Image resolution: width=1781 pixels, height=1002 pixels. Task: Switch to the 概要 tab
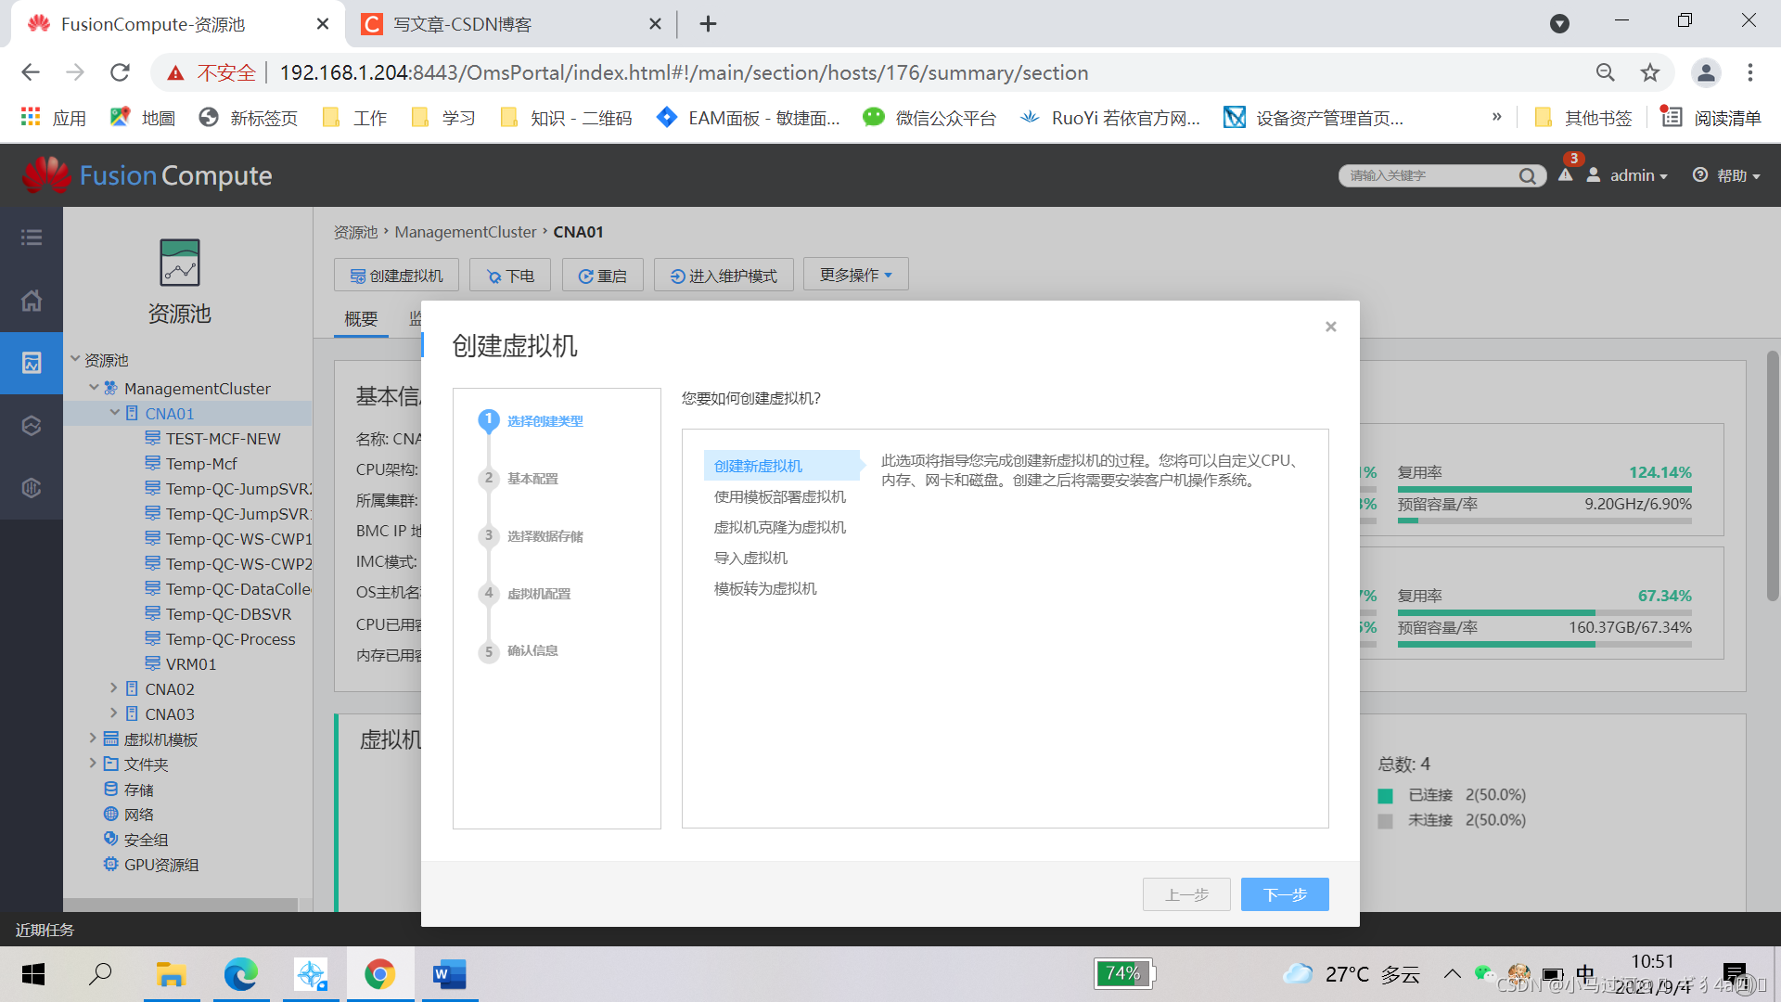361,318
